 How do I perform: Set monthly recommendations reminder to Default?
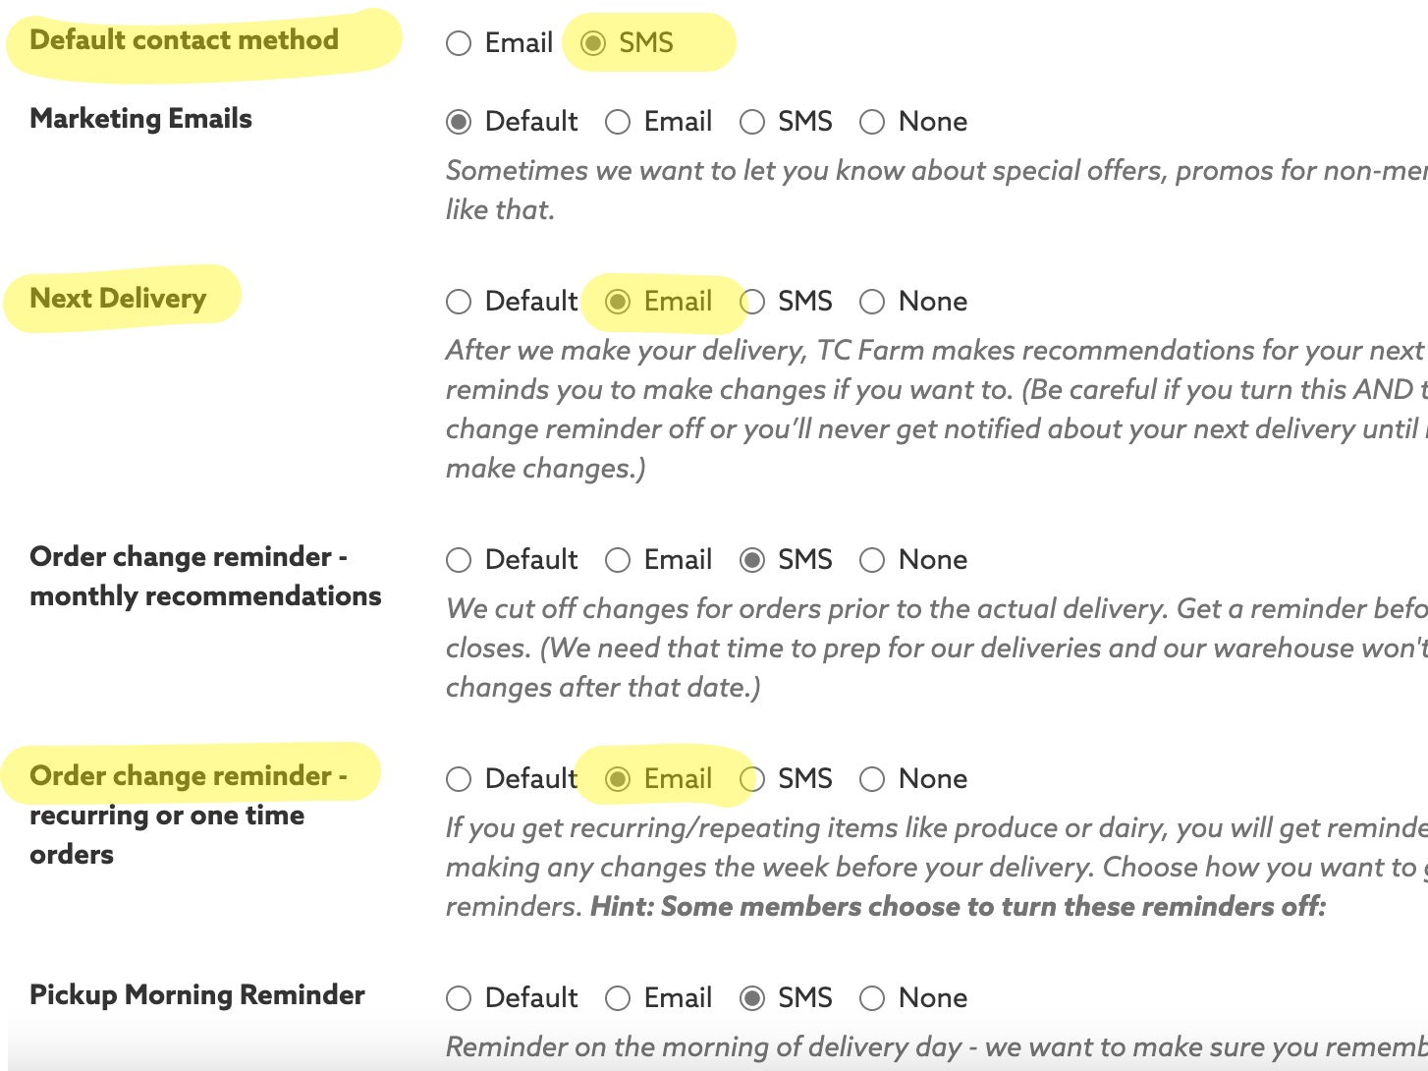[x=459, y=560]
